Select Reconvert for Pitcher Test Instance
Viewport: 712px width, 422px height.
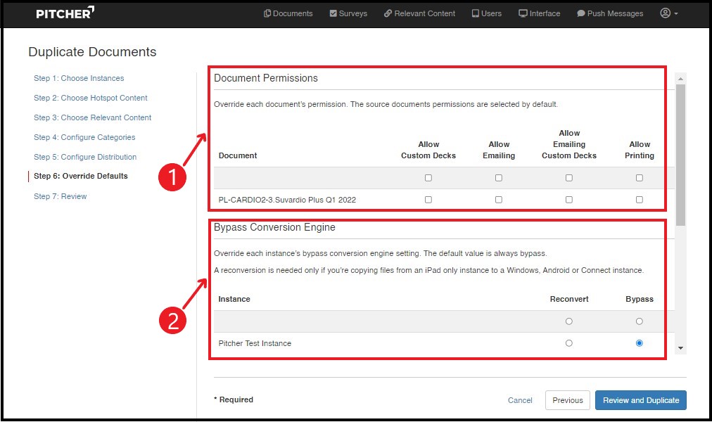coord(569,343)
